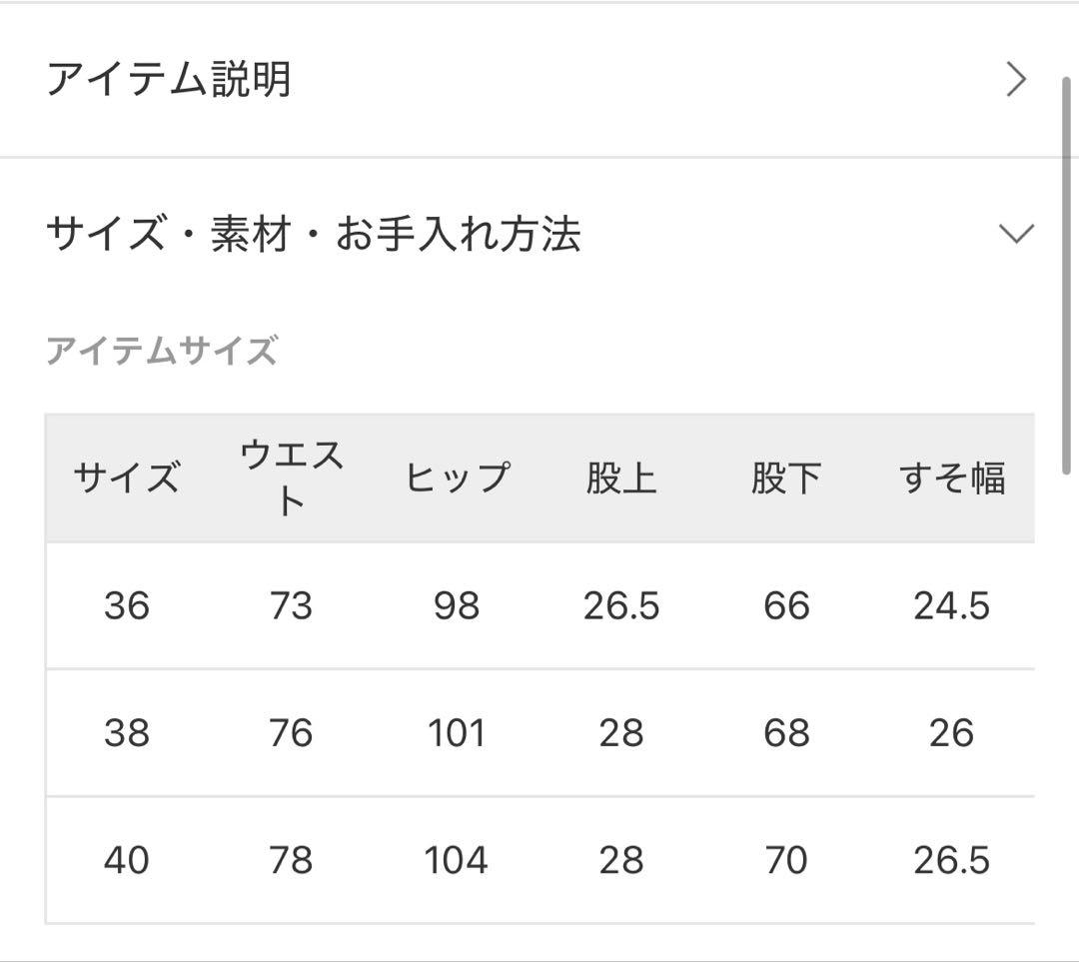Image resolution: width=1079 pixels, height=962 pixels.
Task: Click the 股下 column header
Action: click(788, 477)
